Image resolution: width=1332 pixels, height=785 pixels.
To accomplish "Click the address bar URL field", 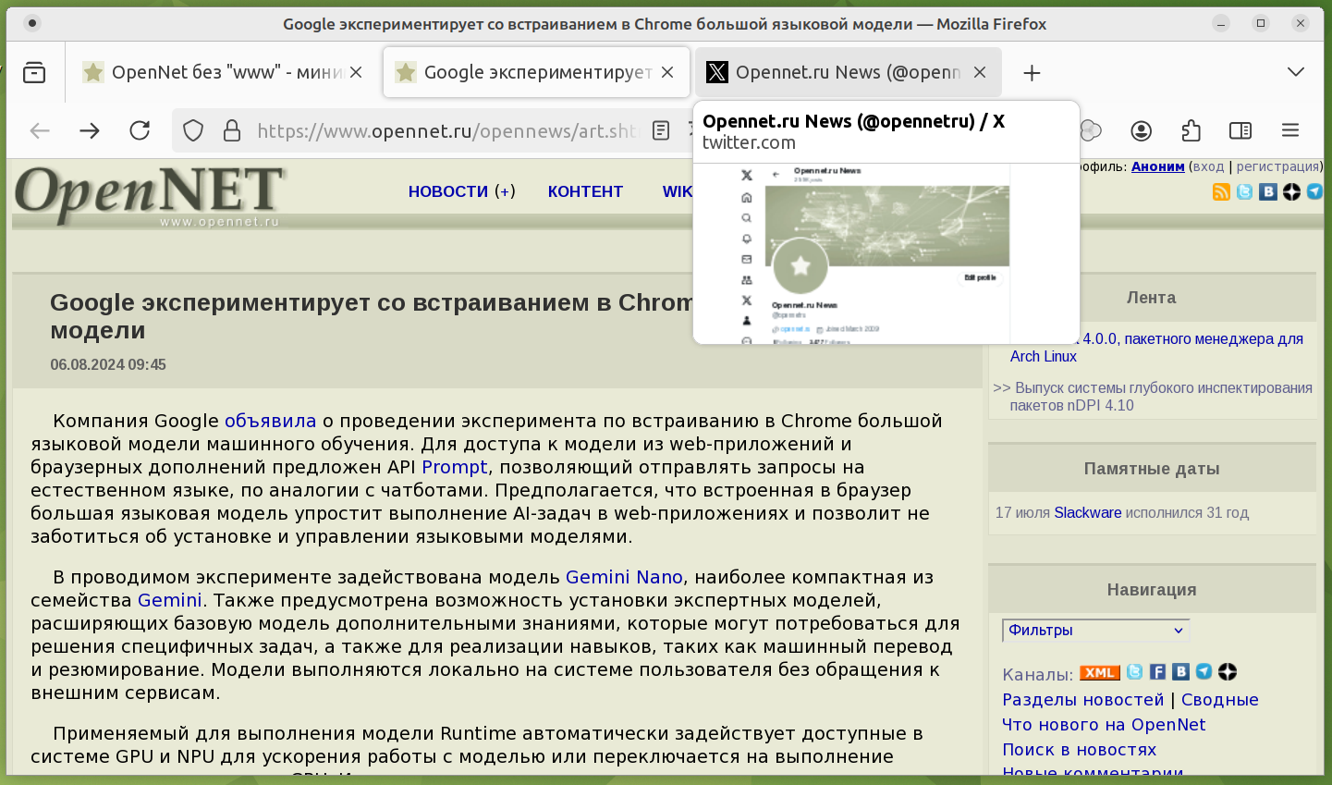I will tap(447, 130).
